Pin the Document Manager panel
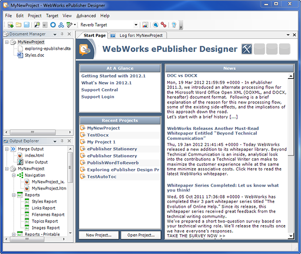This screenshot has height=254, width=301. [x=62, y=34]
